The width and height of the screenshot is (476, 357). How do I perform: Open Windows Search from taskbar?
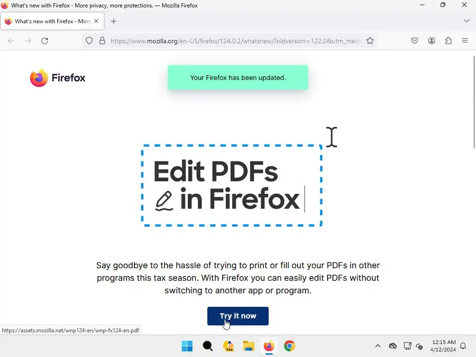tap(208, 346)
